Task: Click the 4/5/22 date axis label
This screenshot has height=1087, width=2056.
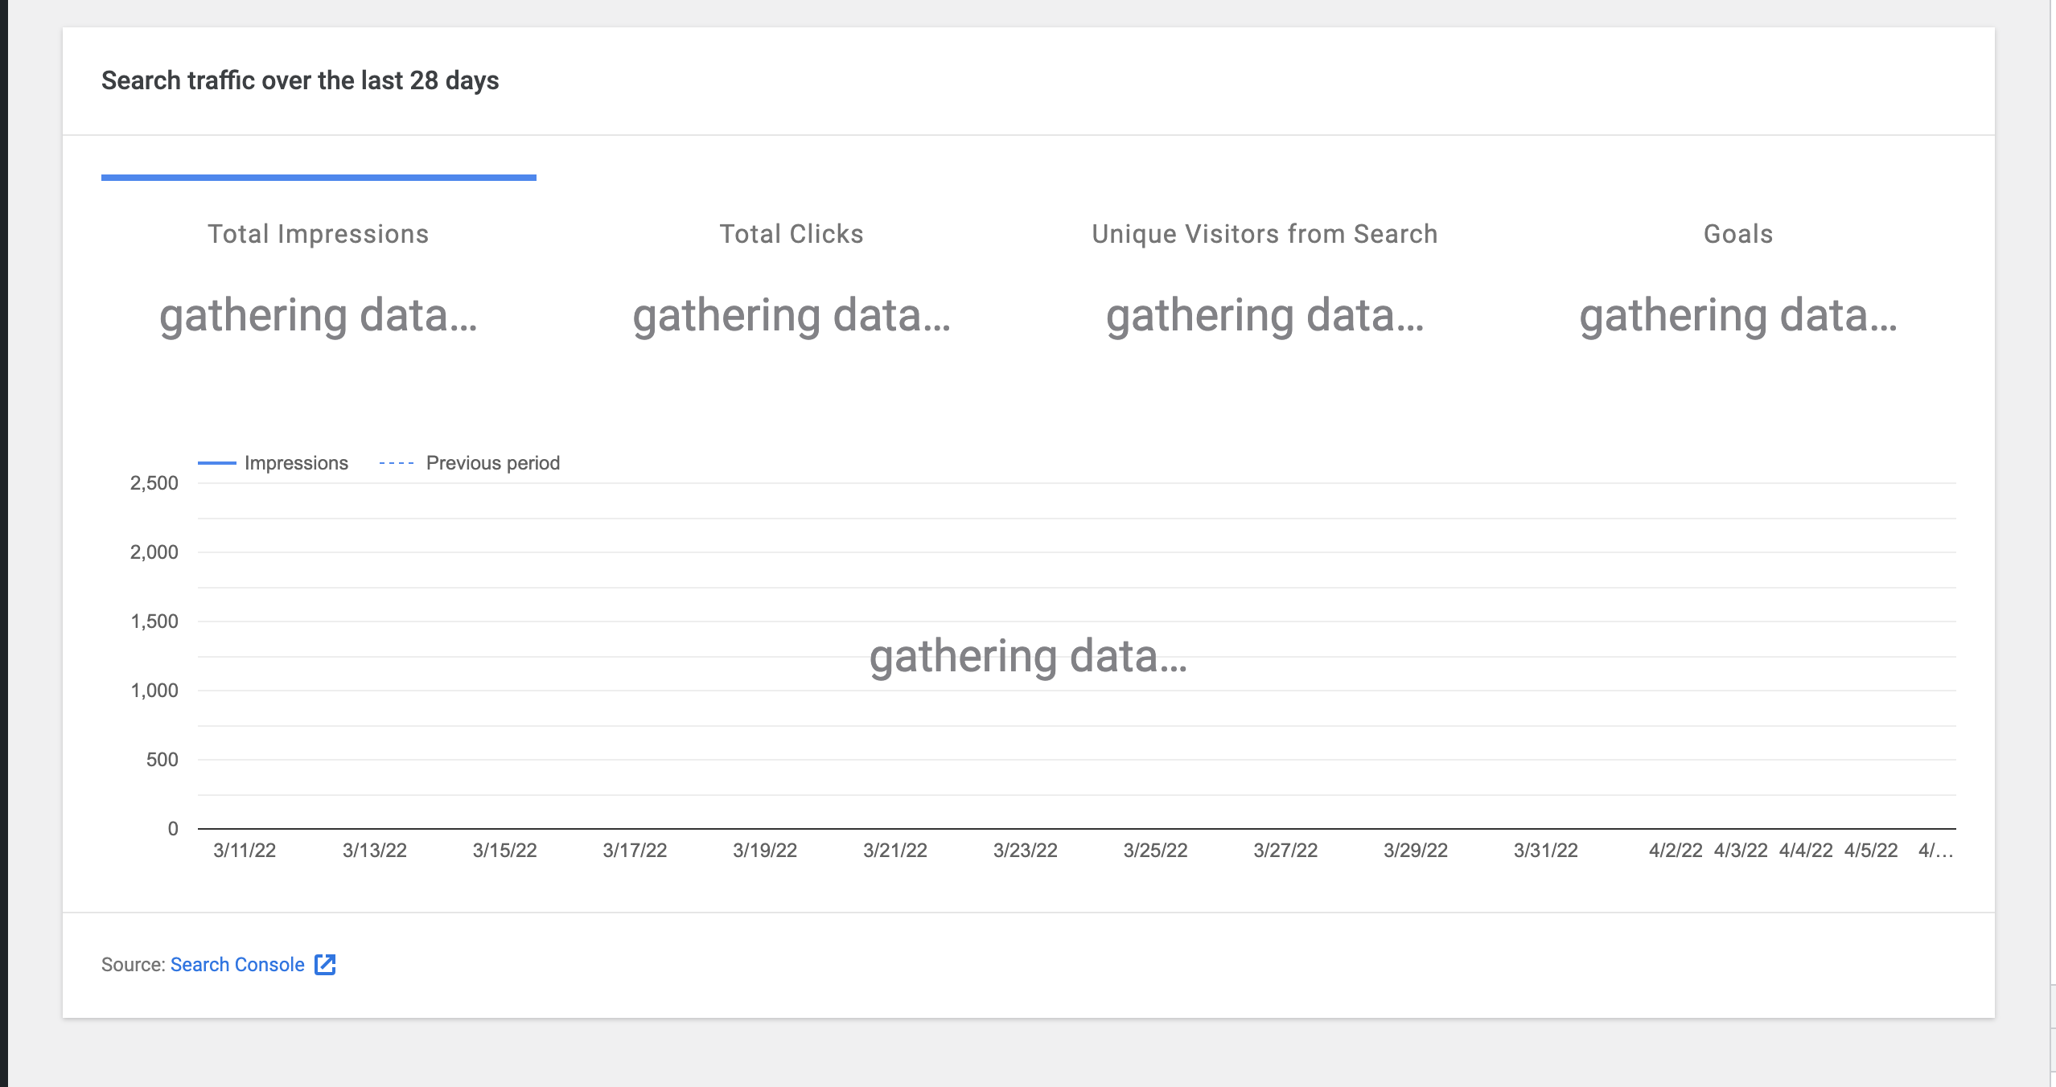Action: click(x=1871, y=851)
